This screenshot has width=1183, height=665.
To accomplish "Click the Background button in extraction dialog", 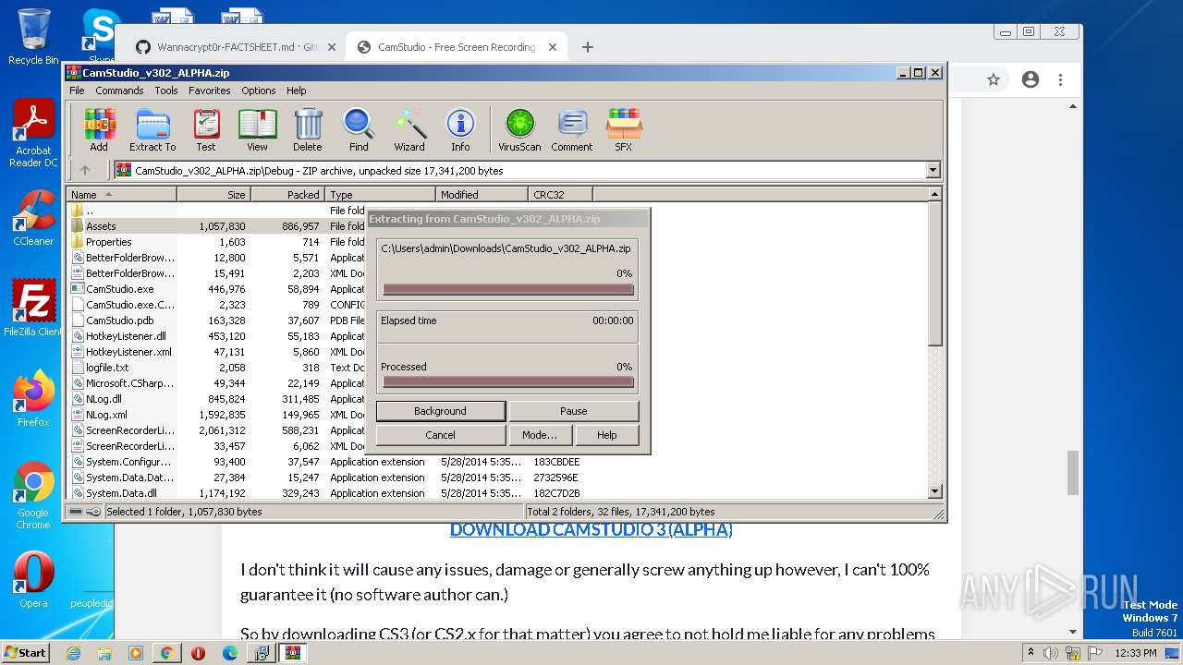I will 440,411.
